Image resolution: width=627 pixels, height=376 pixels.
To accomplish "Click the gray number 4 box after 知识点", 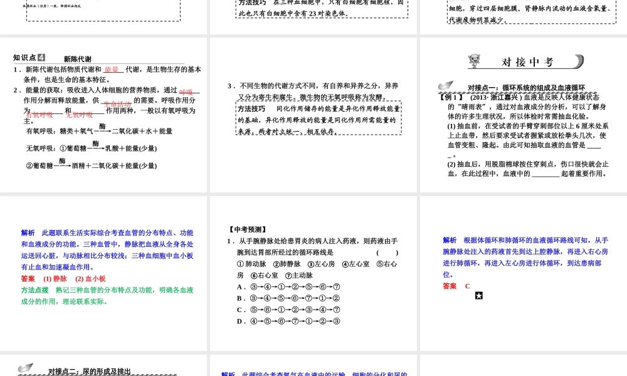I will tap(41, 58).
